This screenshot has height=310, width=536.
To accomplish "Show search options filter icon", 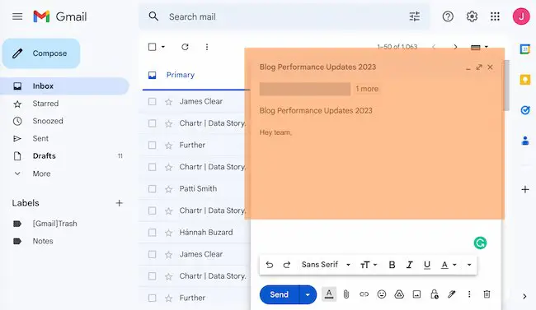I will coord(414,16).
